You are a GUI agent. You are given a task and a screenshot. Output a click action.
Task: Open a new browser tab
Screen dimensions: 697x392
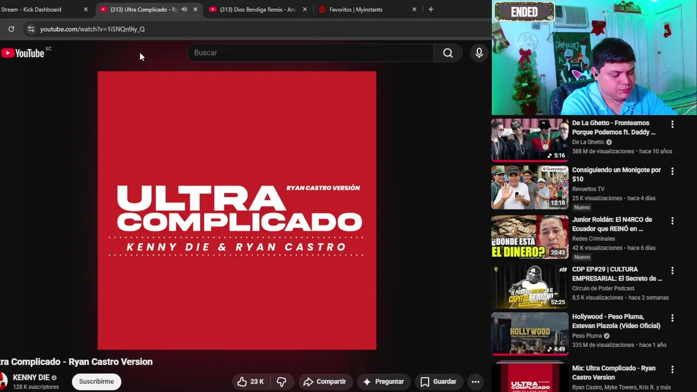click(431, 9)
